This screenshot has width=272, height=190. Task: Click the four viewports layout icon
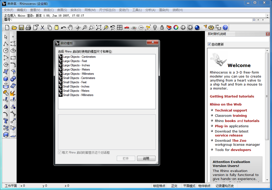pyautogui.click(x=120, y=27)
